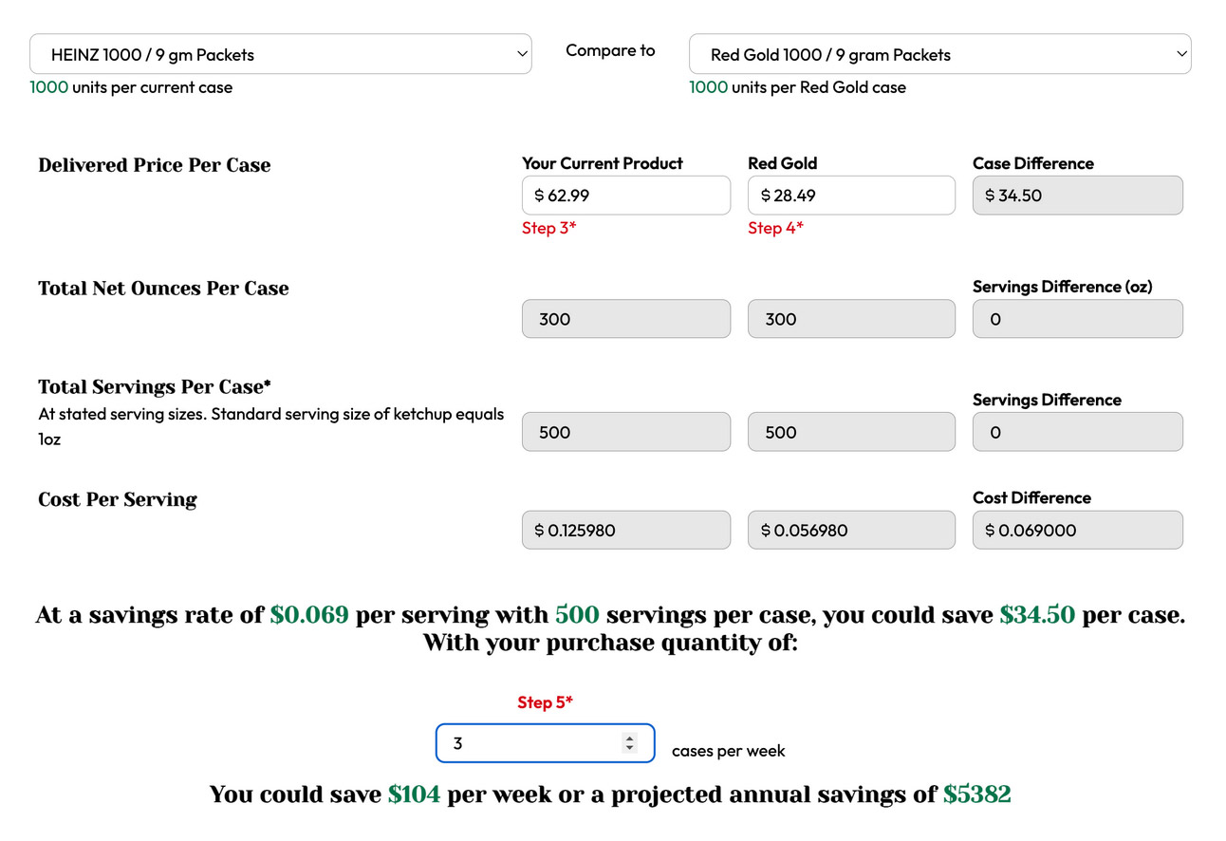Viewport: 1226px width, 841px height.
Task: Click Red Gold Total Net Ounces field
Action: coord(851,319)
